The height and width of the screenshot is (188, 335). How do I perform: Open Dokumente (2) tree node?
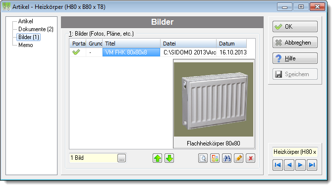pyautogui.click(x=36, y=29)
